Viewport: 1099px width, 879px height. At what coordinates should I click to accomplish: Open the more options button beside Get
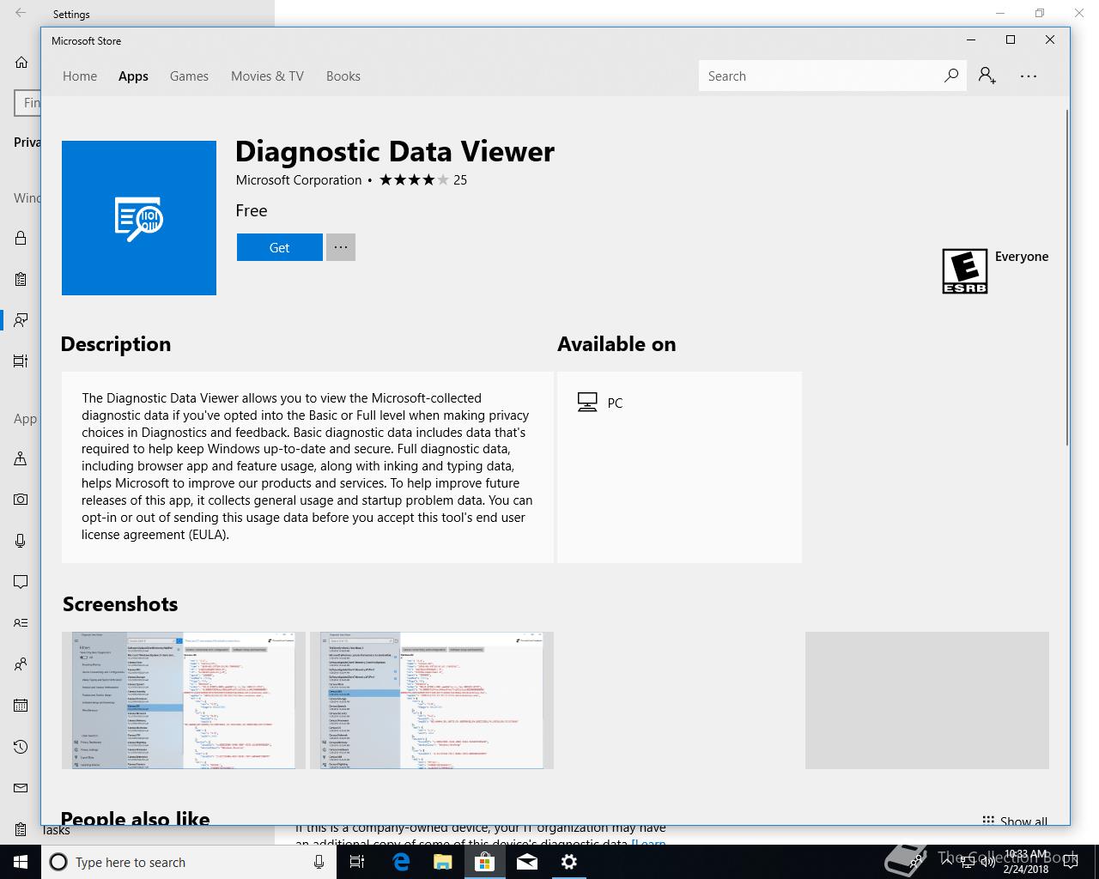tap(341, 247)
